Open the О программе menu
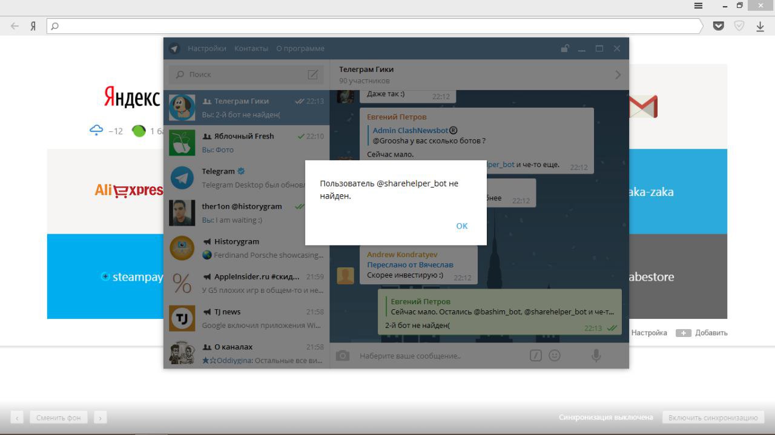 point(300,48)
